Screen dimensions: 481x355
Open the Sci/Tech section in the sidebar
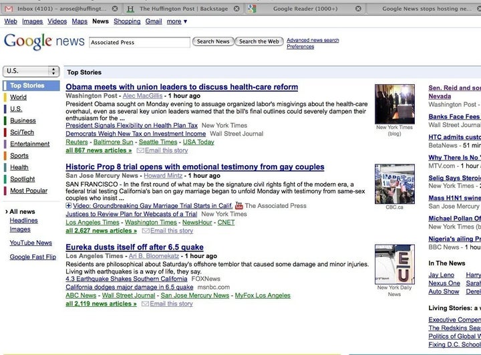22,132
